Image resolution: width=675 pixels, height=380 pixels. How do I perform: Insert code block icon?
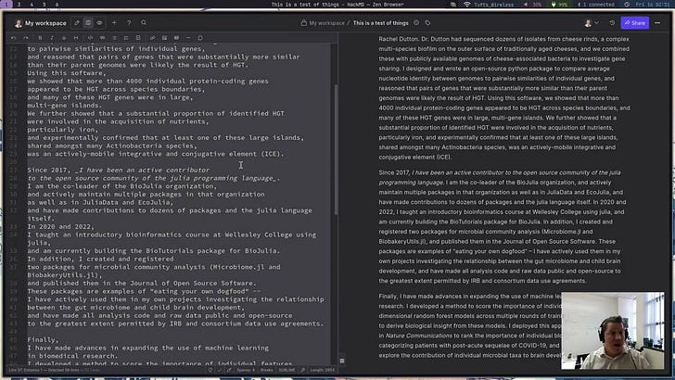coord(90,38)
